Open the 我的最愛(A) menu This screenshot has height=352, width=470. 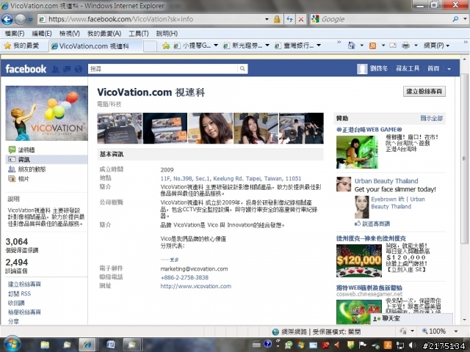[104, 34]
